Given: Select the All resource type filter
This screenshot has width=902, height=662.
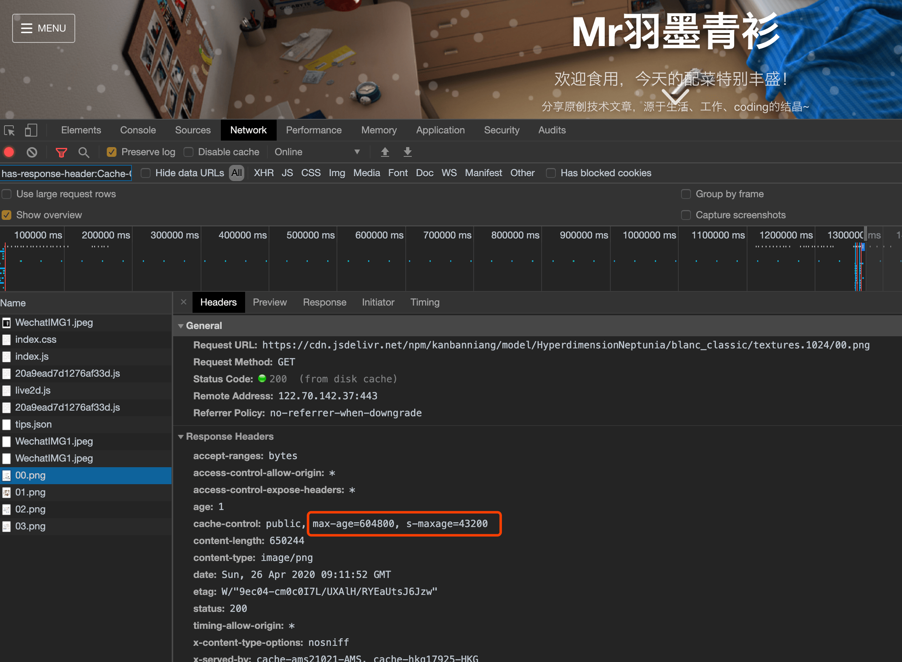Looking at the screenshot, I should (x=237, y=173).
